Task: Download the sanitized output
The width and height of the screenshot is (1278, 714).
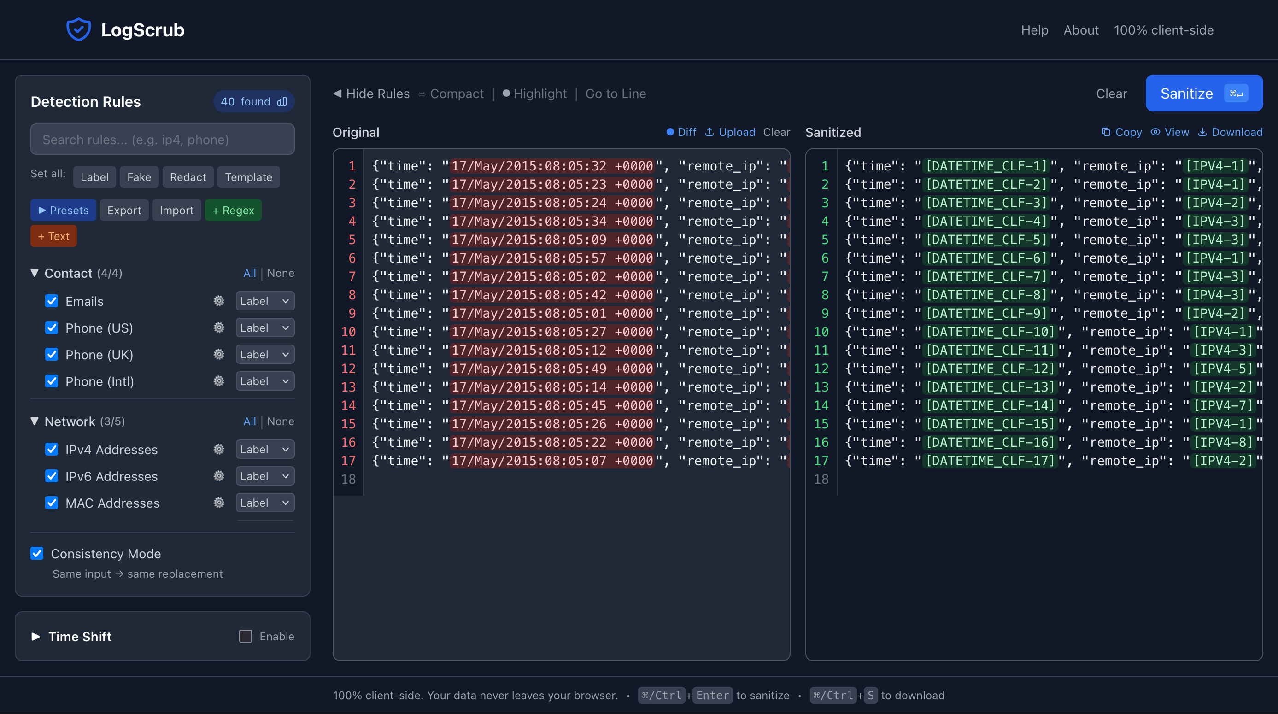Action: (x=1230, y=132)
